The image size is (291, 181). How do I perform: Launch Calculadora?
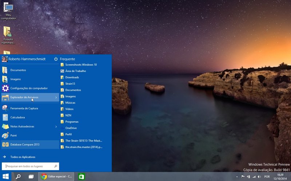click(30, 117)
